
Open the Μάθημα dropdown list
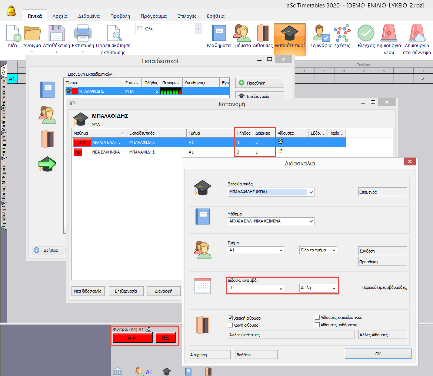pyautogui.click(x=311, y=221)
